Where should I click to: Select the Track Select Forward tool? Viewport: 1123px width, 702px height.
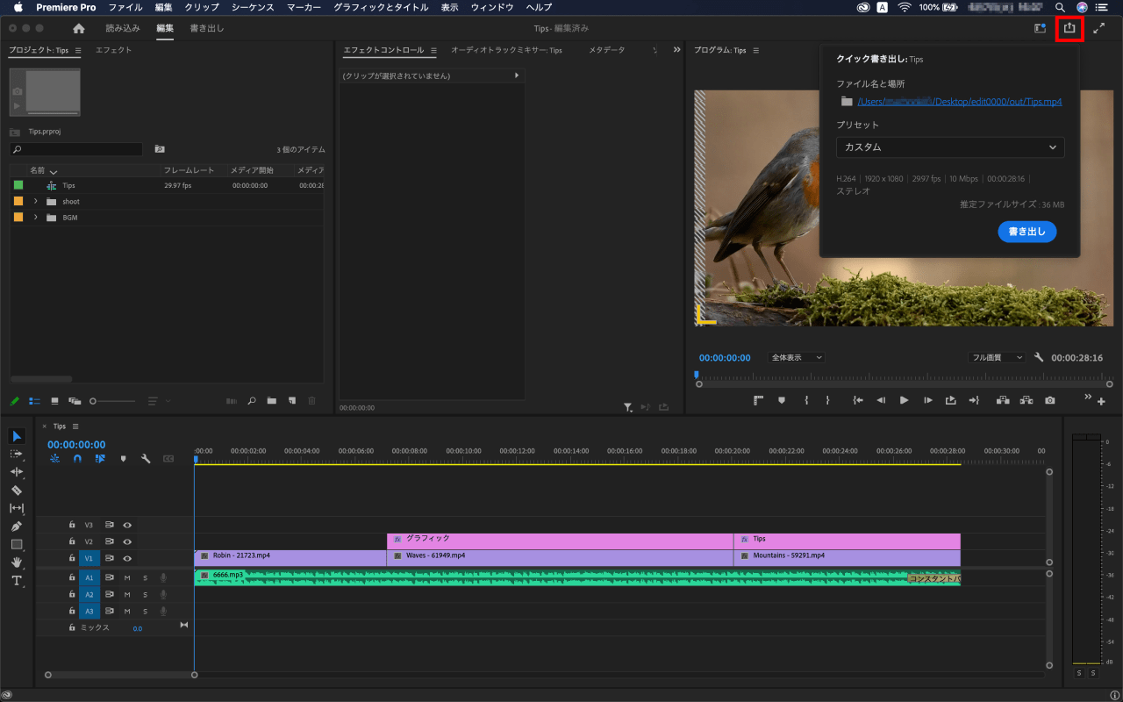click(17, 454)
